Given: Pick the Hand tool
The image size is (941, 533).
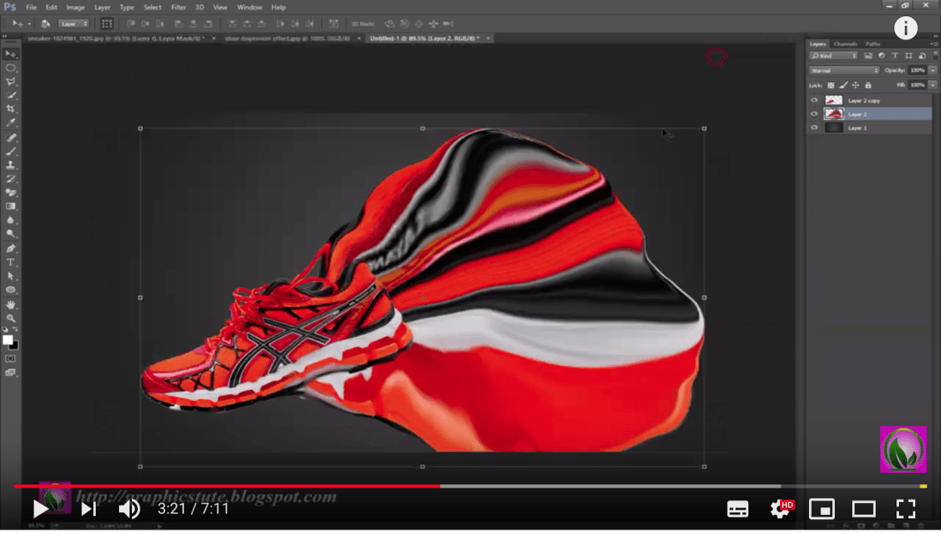Looking at the screenshot, I should point(11,304).
